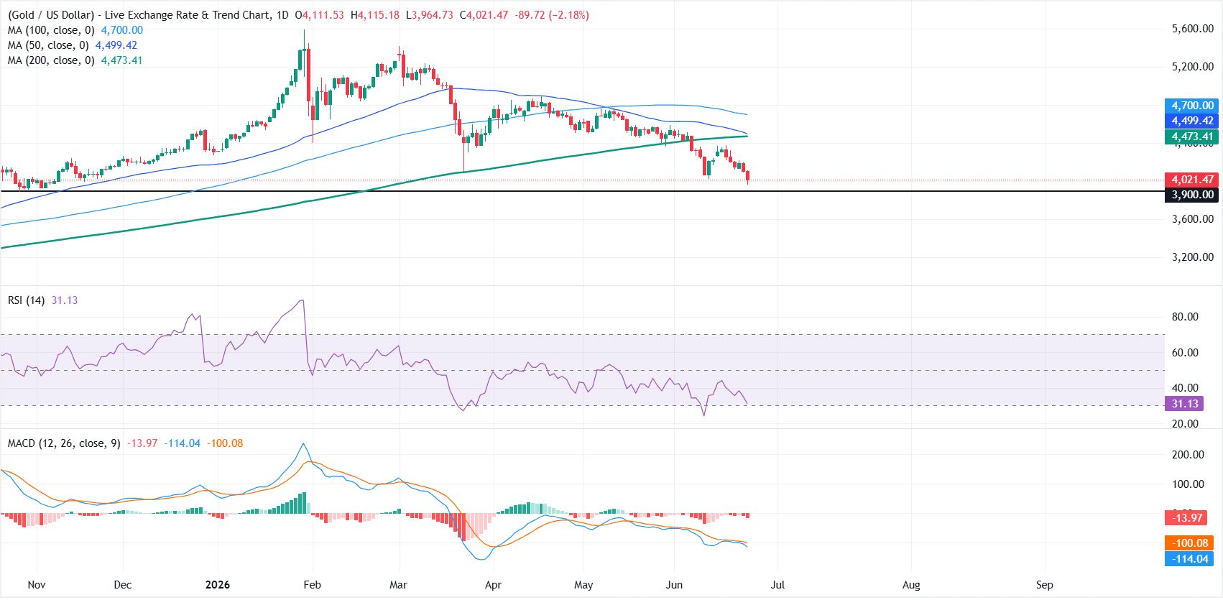Select the MACD (12, 26, close, 9) label
1223x600 pixels.
64,443
